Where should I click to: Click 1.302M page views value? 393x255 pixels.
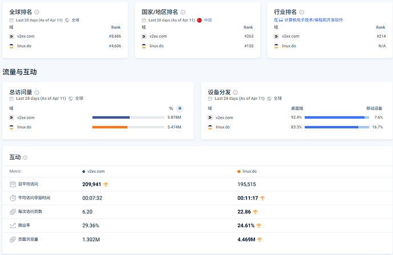(91, 240)
